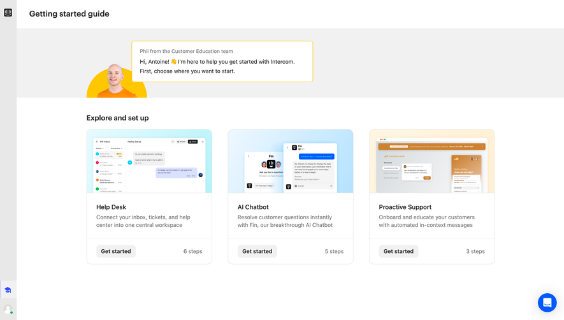Select the Proactive Support card title
The image size is (564, 320).
[x=405, y=207]
